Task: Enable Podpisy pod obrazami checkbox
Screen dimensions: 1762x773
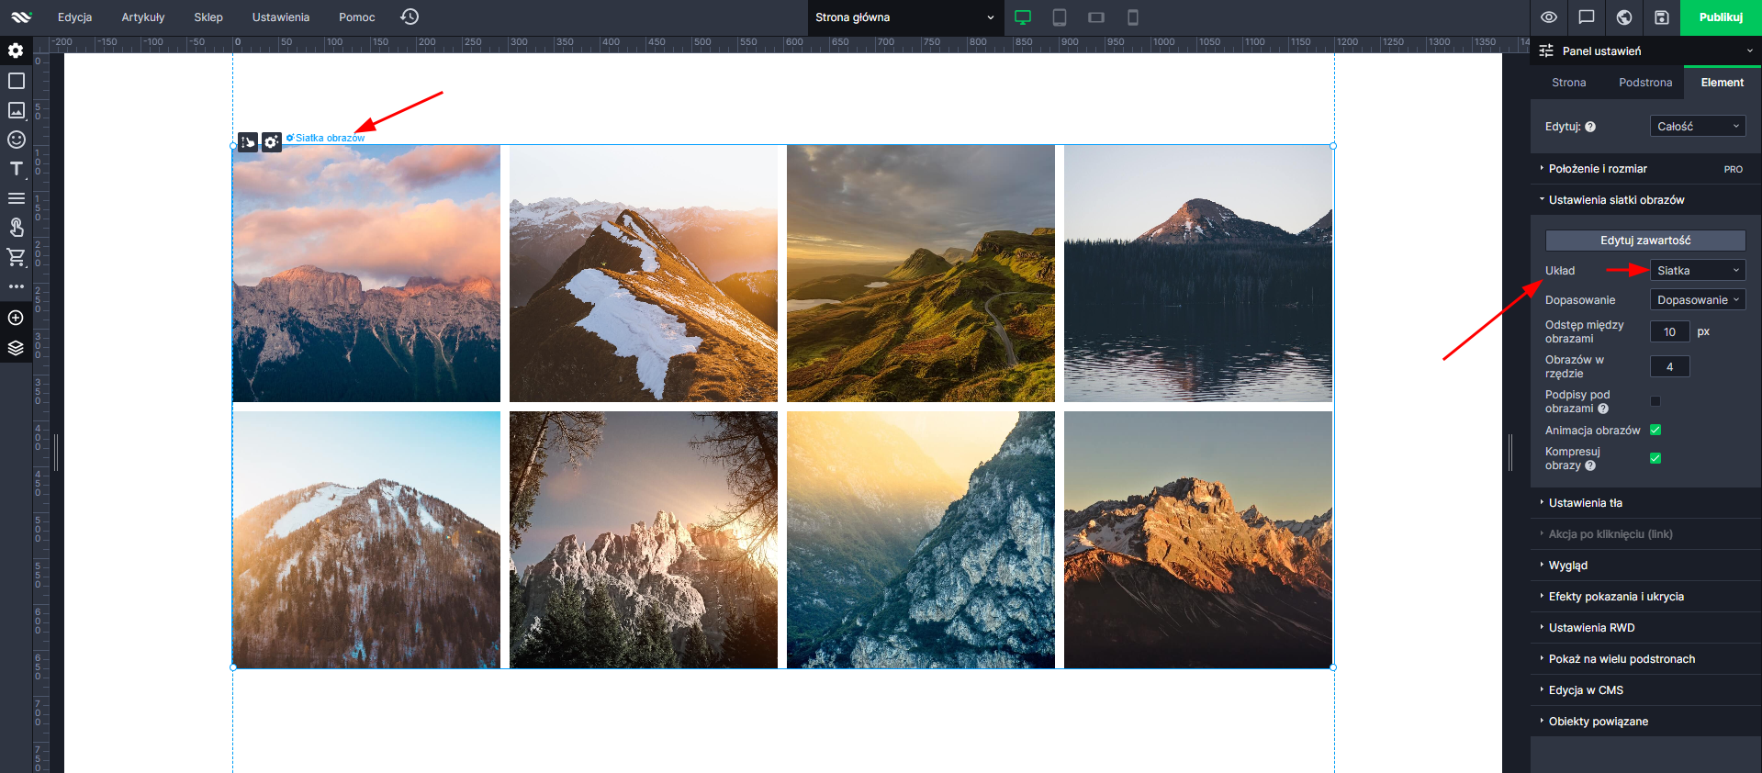Action: 1655,401
